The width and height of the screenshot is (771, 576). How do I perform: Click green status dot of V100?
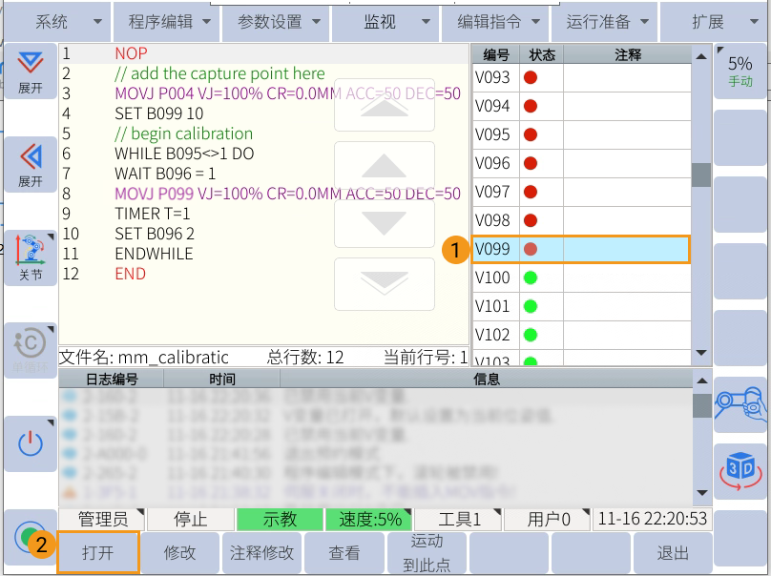click(531, 278)
